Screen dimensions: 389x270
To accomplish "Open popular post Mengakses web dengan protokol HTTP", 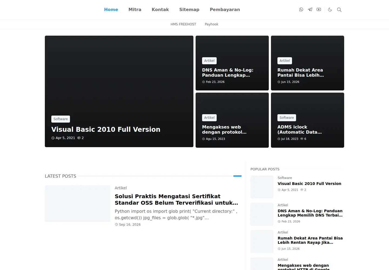I will pyautogui.click(x=304, y=267).
